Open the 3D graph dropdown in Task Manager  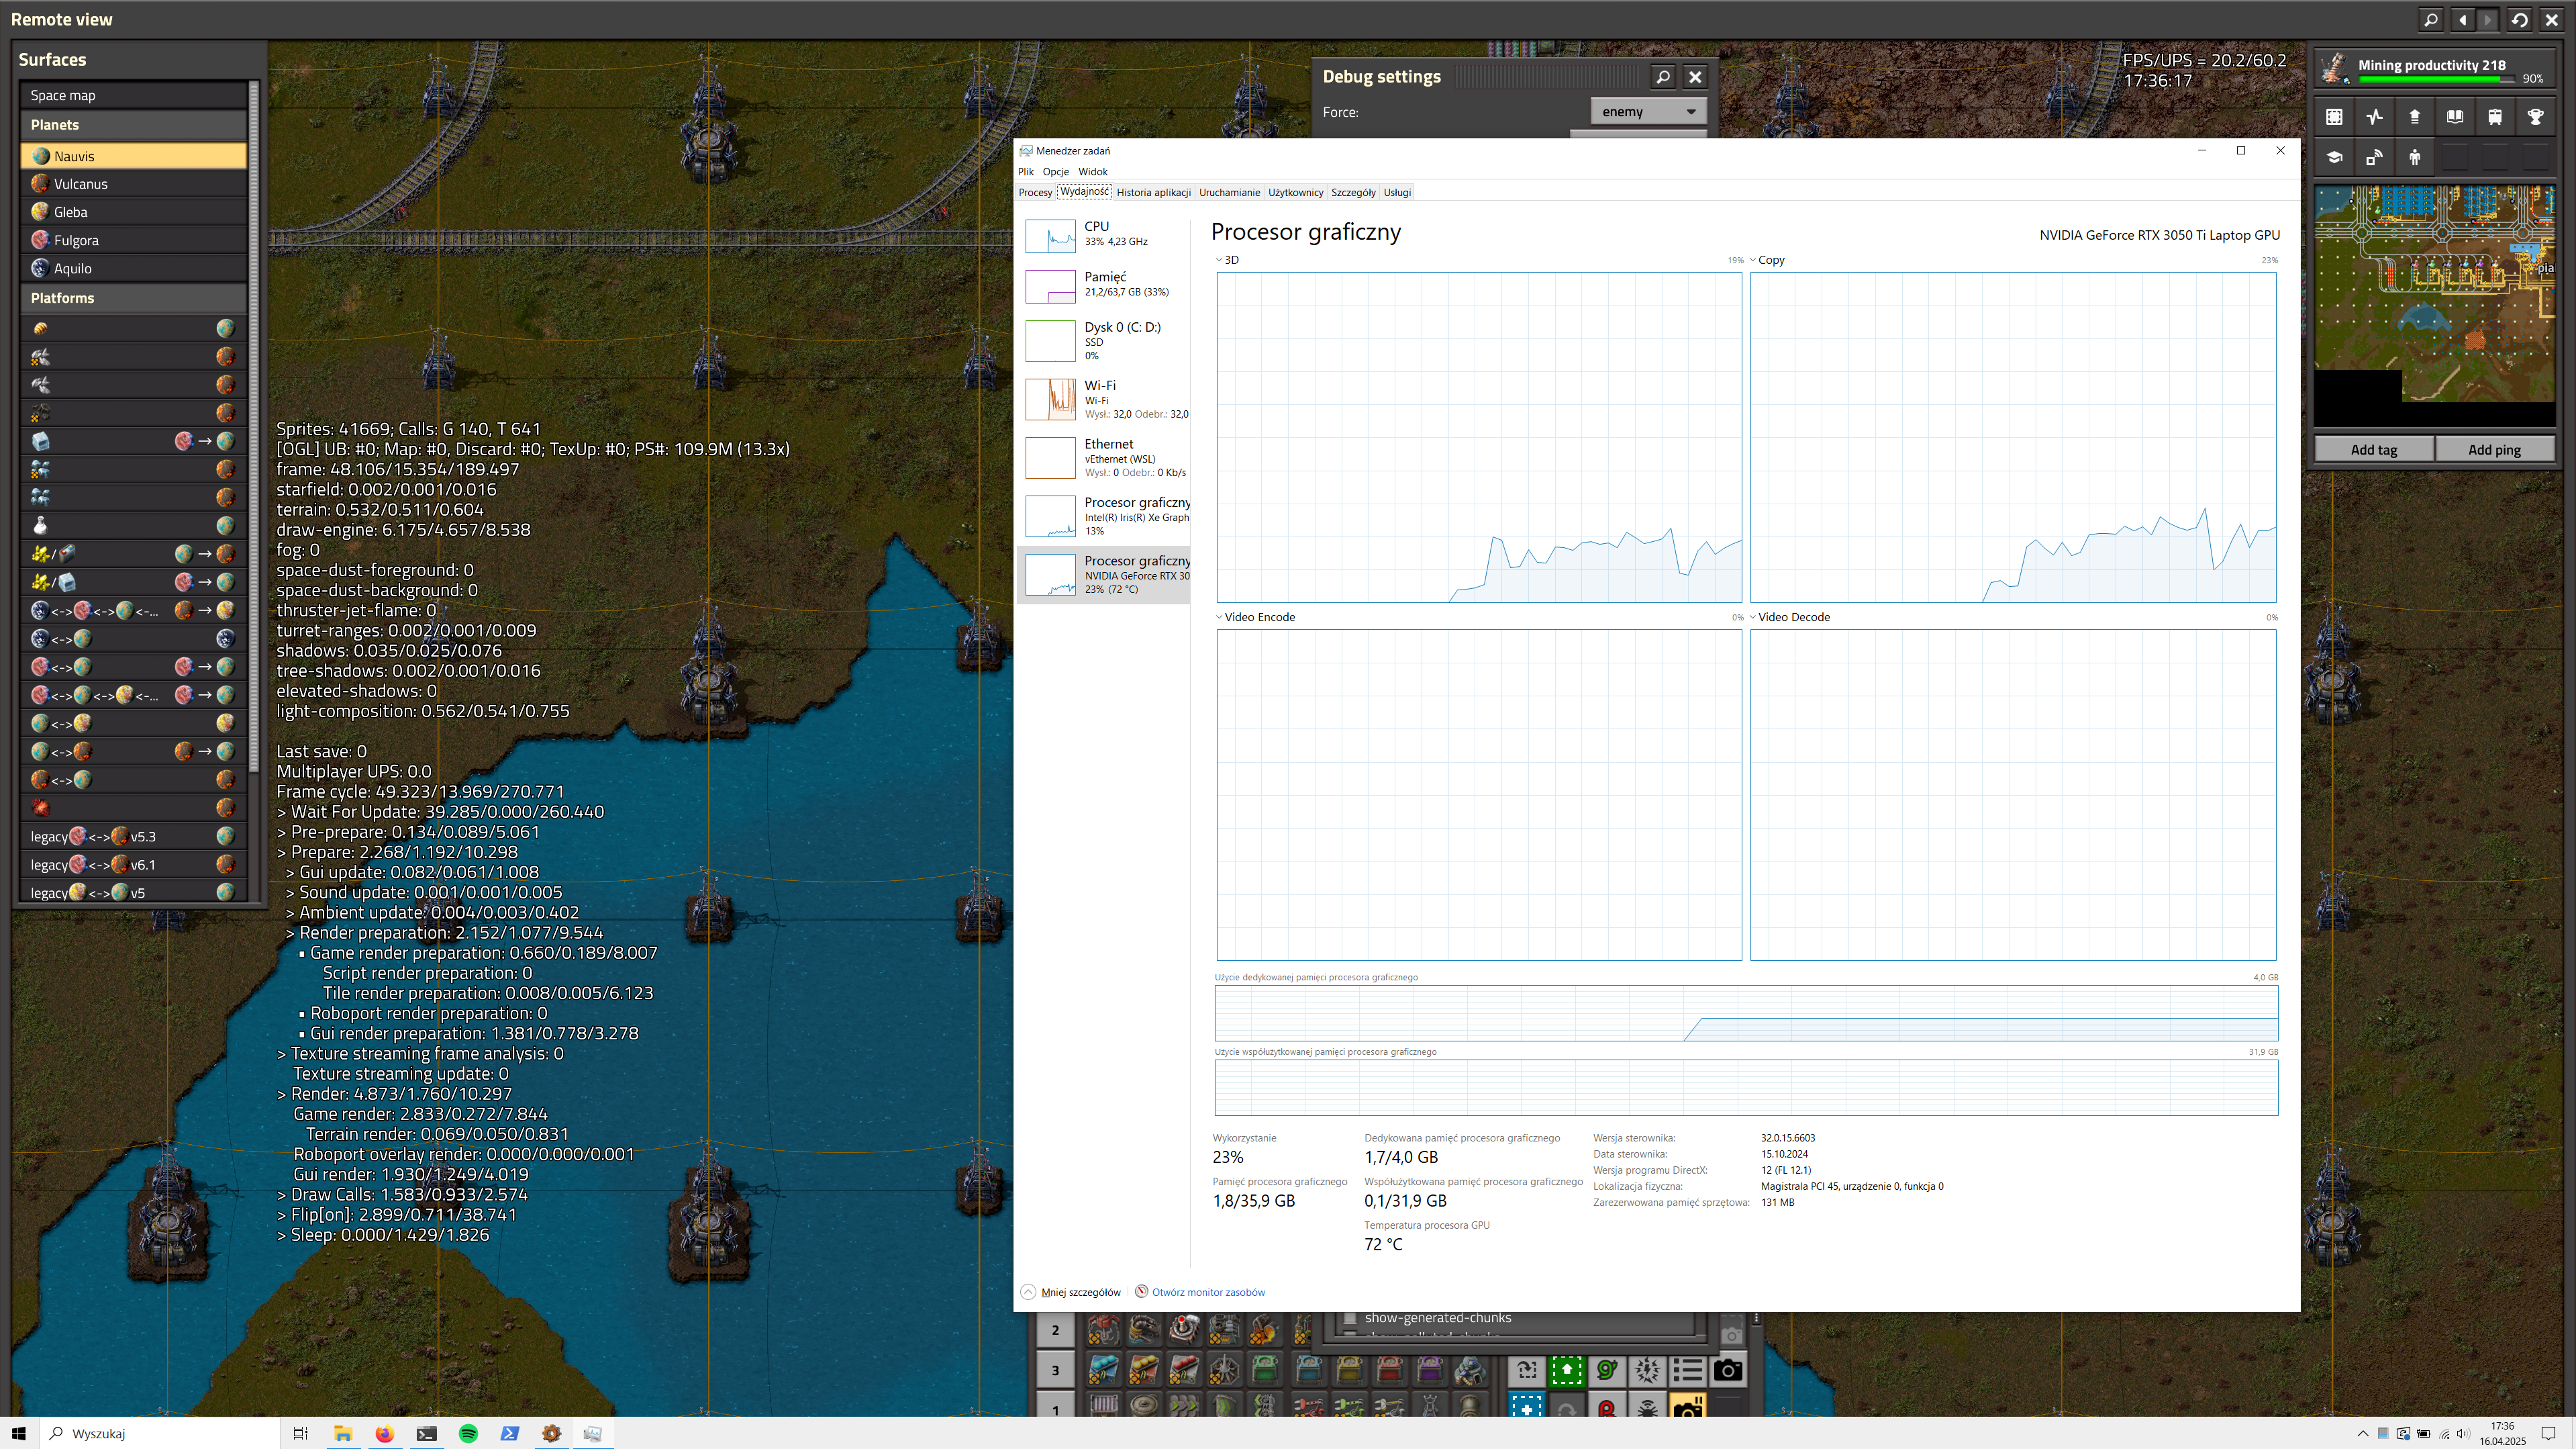pyautogui.click(x=1218, y=260)
